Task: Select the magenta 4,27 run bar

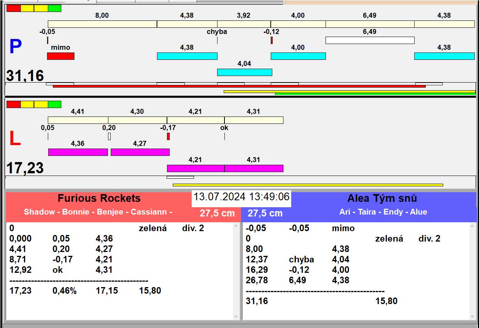Action: click(140, 152)
